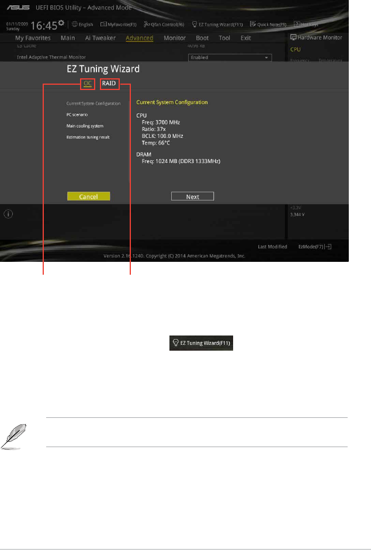The image size is (371, 550).
Task: Go to the Main menu tab
Action: click(x=68, y=38)
